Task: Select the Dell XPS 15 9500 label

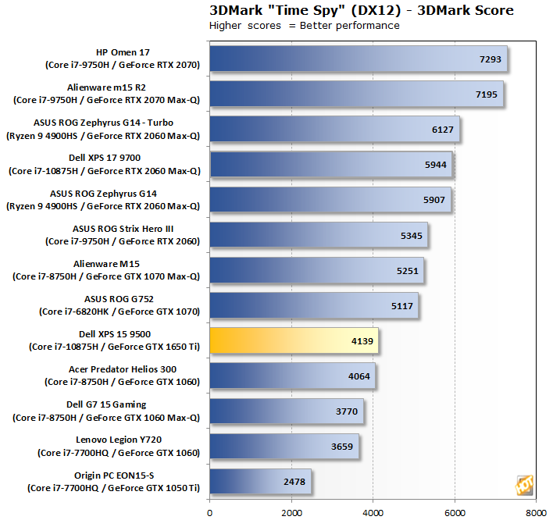Action: click(x=114, y=340)
